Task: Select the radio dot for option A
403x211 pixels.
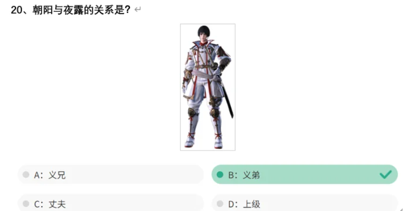Action: pyautogui.click(x=26, y=175)
